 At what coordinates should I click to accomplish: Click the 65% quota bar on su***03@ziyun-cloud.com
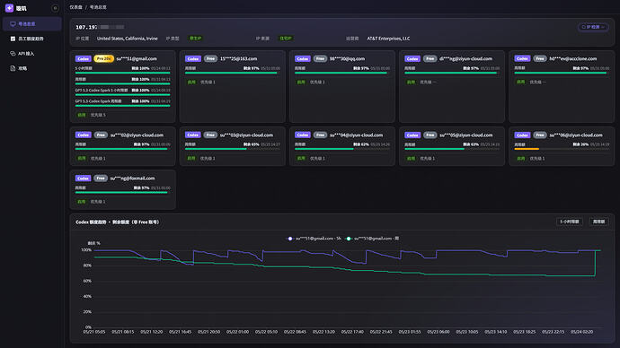coord(233,149)
